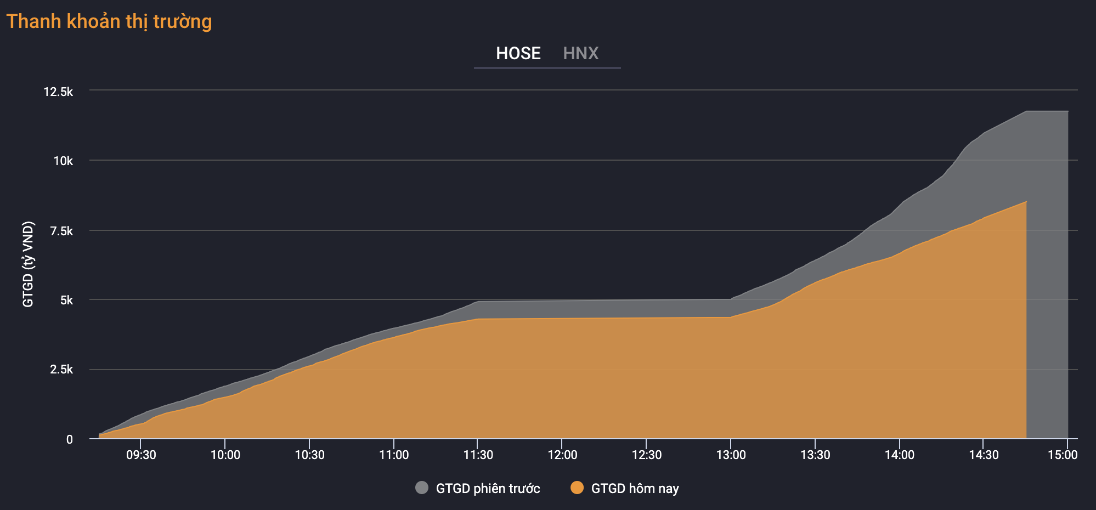The width and height of the screenshot is (1096, 510).
Task: Toggle the 'GTGD phiên trước' series label
Action: [488, 488]
